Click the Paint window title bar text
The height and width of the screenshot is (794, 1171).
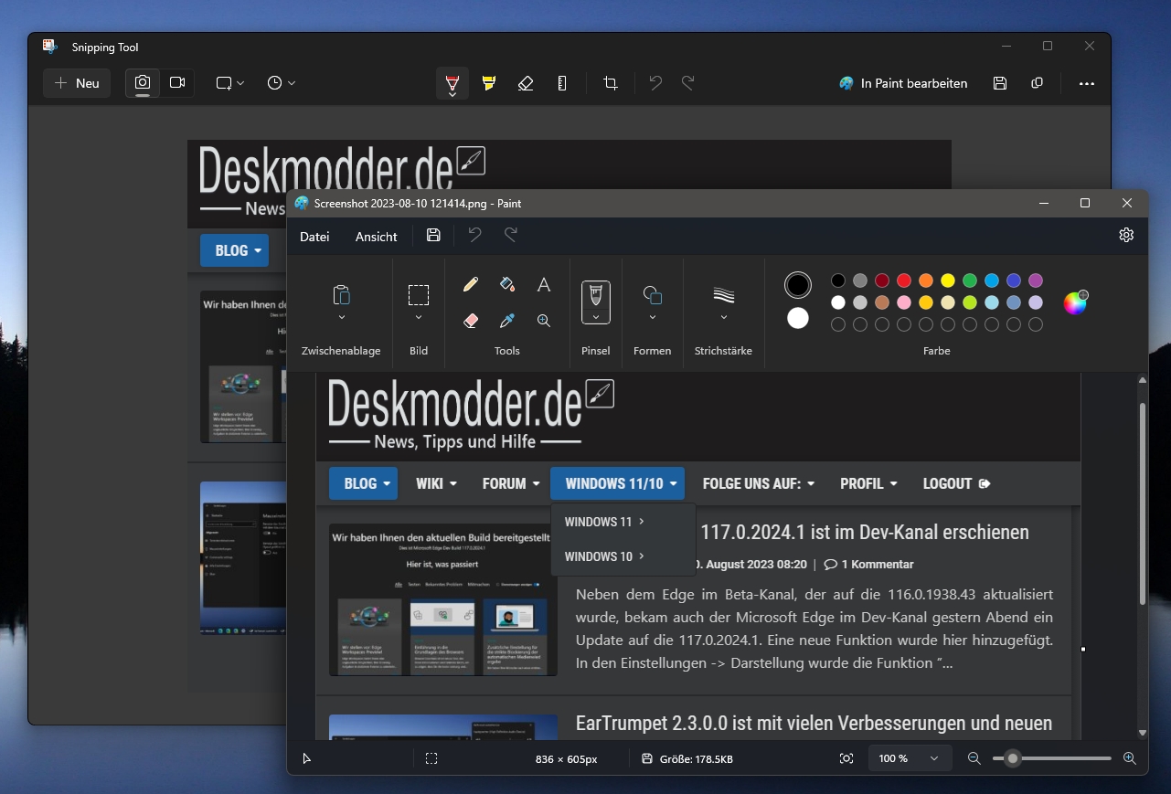pyautogui.click(x=418, y=203)
